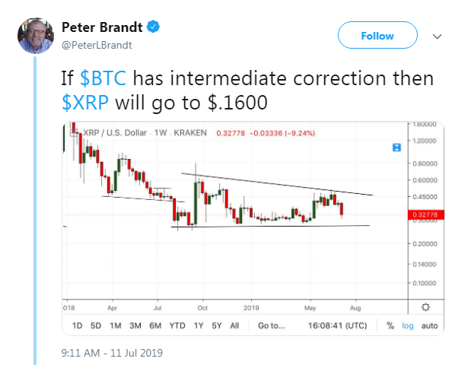Viewport: 471px width, 365px height.
Task: Select the 6M time range
Action: (x=154, y=325)
